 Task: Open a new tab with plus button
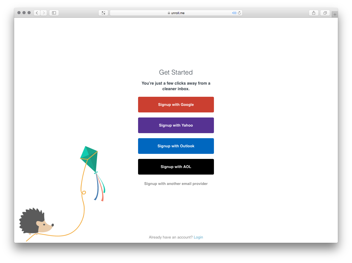pyautogui.click(x=335, y=14)
